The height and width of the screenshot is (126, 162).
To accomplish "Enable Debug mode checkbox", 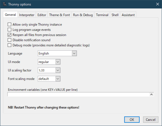I will point(9,45).
